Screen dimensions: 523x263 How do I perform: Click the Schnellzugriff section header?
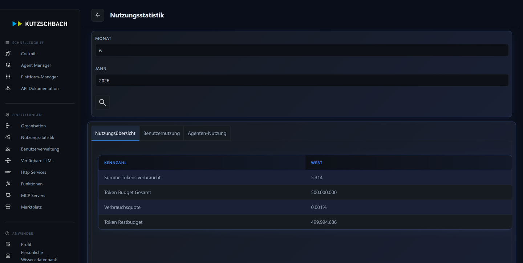(x=28, y=43)
